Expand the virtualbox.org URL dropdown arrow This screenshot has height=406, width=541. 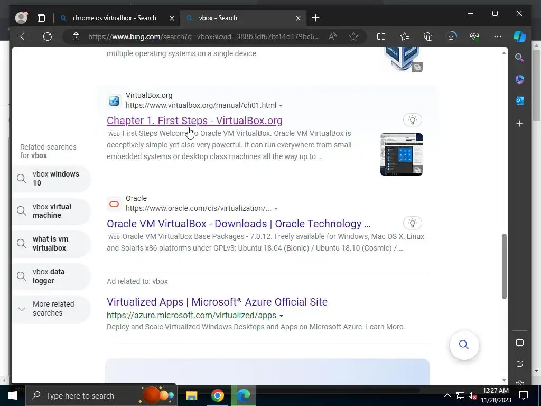tap(281, 106)
